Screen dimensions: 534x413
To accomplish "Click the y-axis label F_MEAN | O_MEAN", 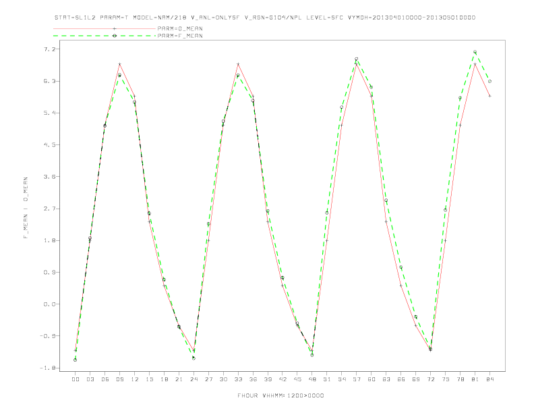I will click(26, 208).
